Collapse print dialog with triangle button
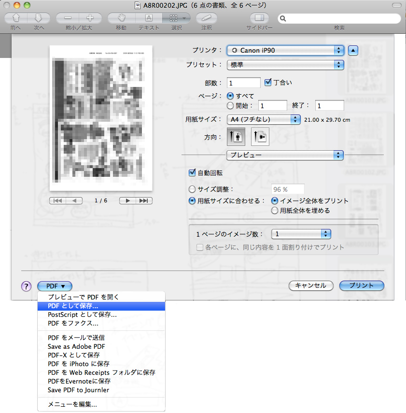 pyautogui.click(x=354, y=50)
